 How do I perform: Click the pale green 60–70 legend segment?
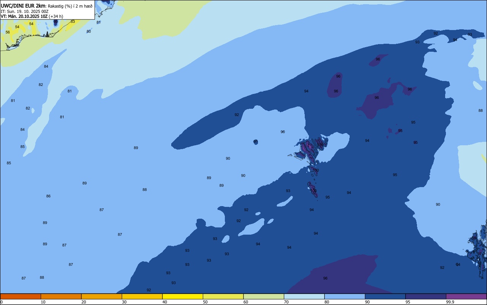click(x=264, y=296)
